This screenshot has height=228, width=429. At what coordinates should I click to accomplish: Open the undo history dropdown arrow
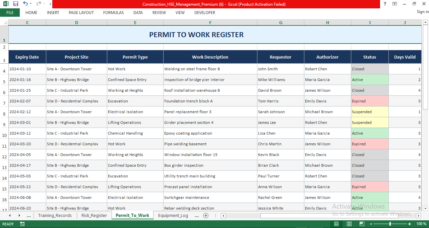[x=30, y=4]
